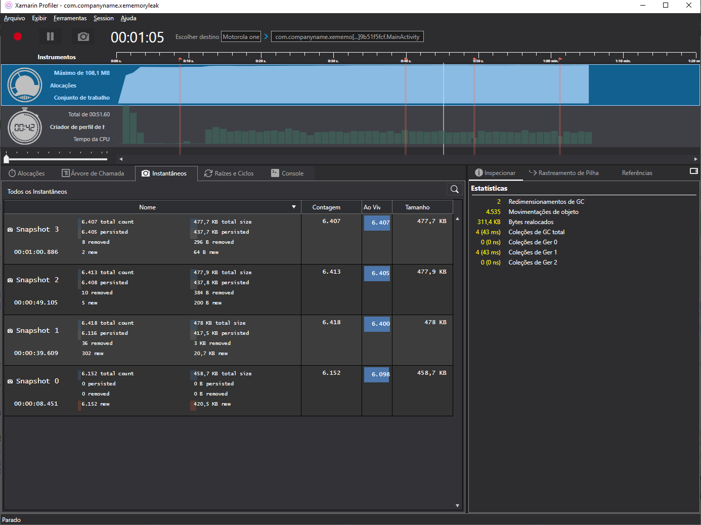This screenshot has height=525, width=701.
Task: Switch to the Árvore de Chamada tab
Action: click(94, 173)
